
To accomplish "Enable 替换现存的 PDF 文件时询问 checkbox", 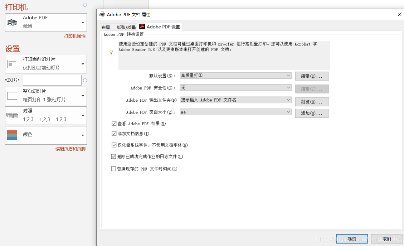I will pyautogui.click(x=113, y=169).
